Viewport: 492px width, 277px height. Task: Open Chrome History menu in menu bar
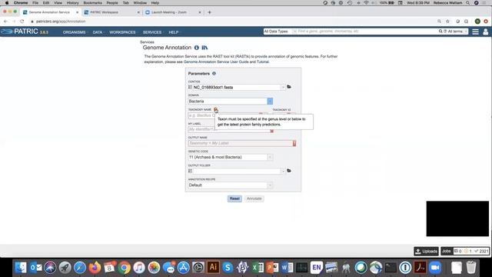72,3
